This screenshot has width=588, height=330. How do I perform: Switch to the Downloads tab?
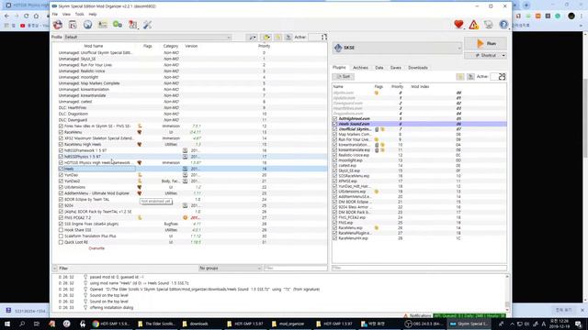[418, 68]
